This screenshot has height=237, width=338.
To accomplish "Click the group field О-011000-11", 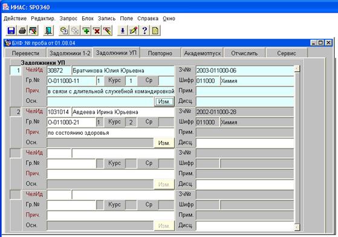I will (71, 81).
